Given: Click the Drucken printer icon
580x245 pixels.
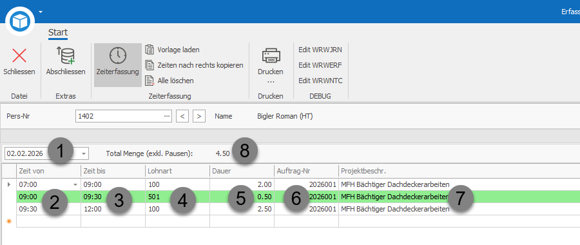Looking at the screenshot, I should [271, 56].
